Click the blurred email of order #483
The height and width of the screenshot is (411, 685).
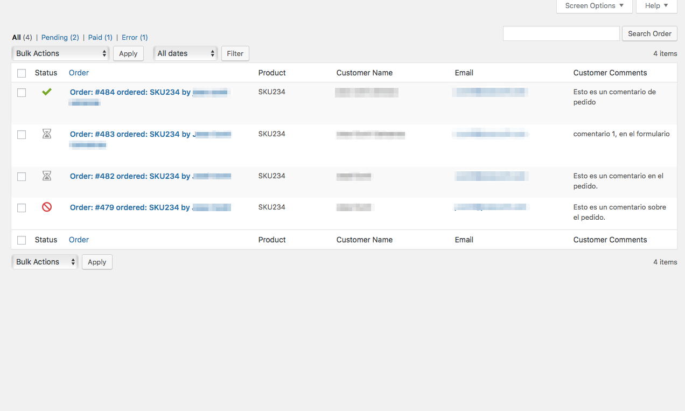pyautogui.click(x=490, y=134)
